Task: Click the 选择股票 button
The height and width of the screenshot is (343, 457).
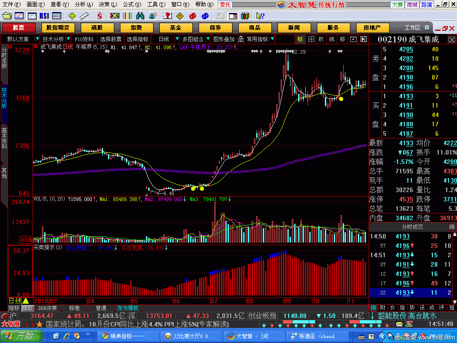Action: tap(111, 39)
